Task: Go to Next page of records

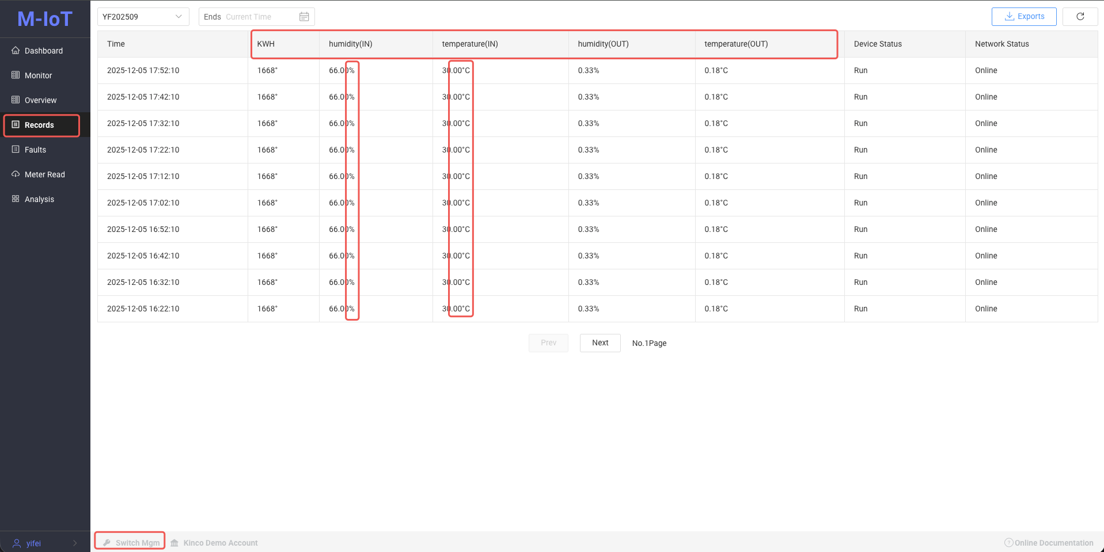Action: coord(600,342)
